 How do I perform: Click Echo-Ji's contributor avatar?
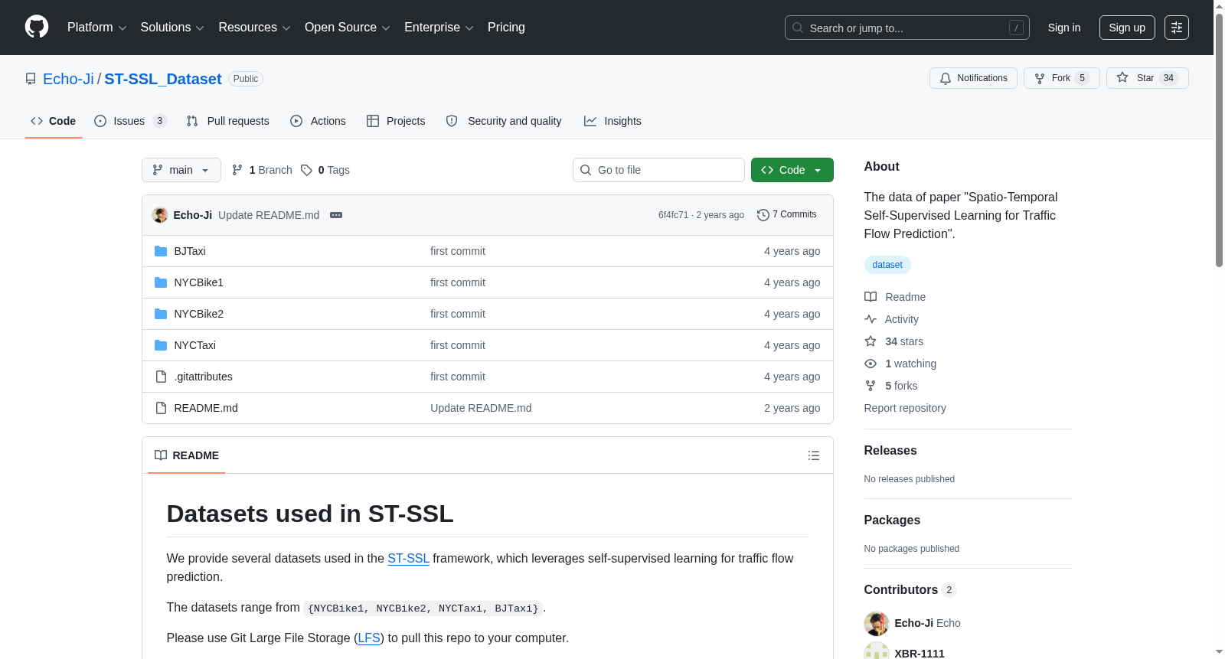877,624
